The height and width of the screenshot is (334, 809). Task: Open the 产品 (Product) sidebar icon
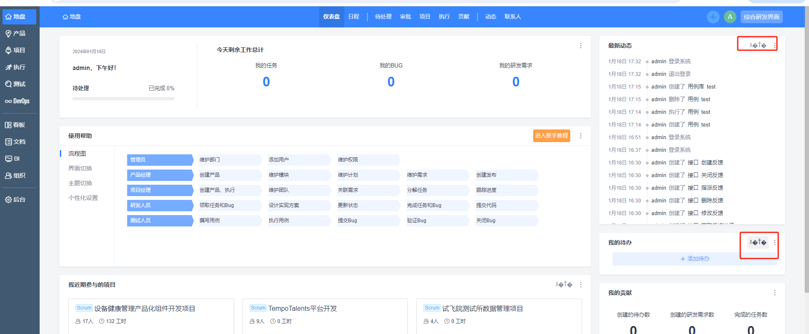point(16,33)
